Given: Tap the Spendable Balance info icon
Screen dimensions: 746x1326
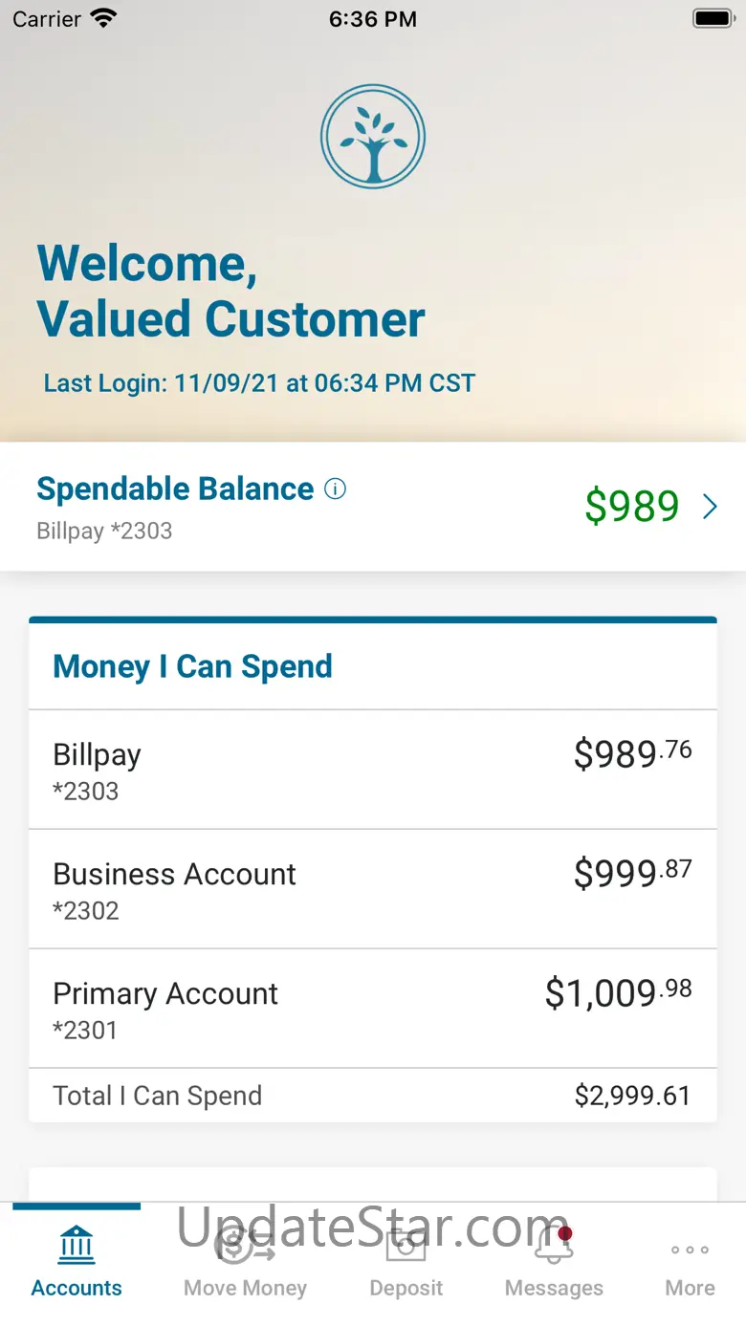Looking at the screenshot, I should coord(335,489).
